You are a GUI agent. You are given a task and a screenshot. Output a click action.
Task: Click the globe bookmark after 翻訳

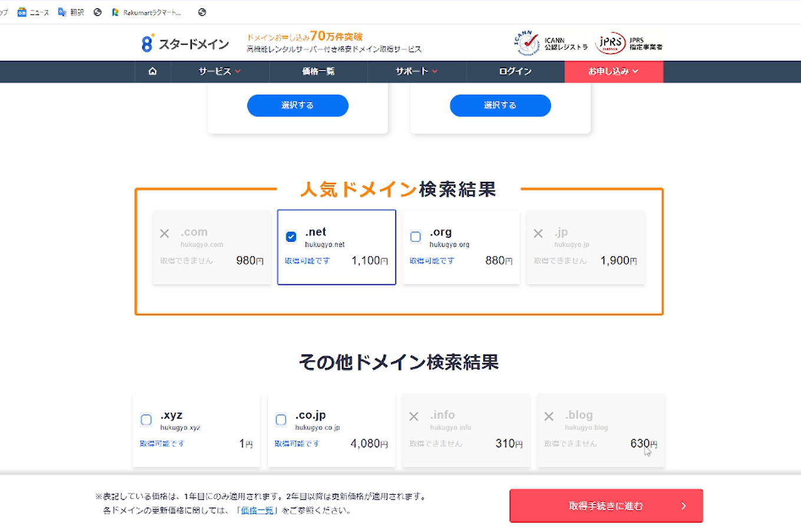click(x=98, y=12)
